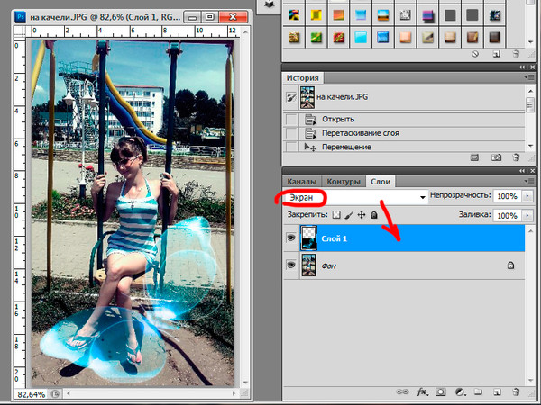Image resolution: width=541 pixels, height=405 pixels.
Task: Clear the applied style in Styles panel
Action: tap(475, 54)
